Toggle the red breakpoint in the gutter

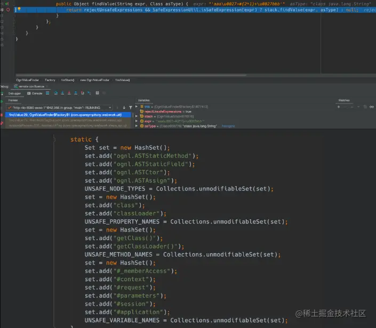8,10
